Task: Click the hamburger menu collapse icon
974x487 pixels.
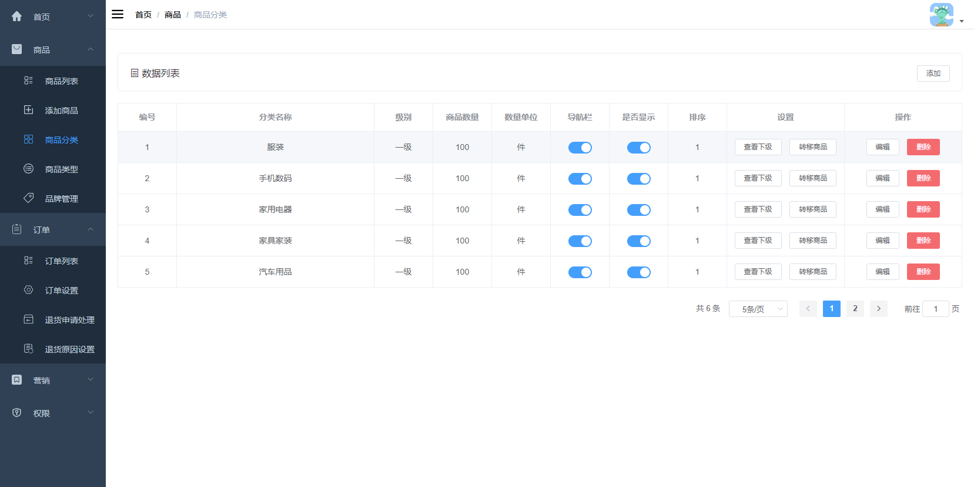Action: (x=118, y=15)
